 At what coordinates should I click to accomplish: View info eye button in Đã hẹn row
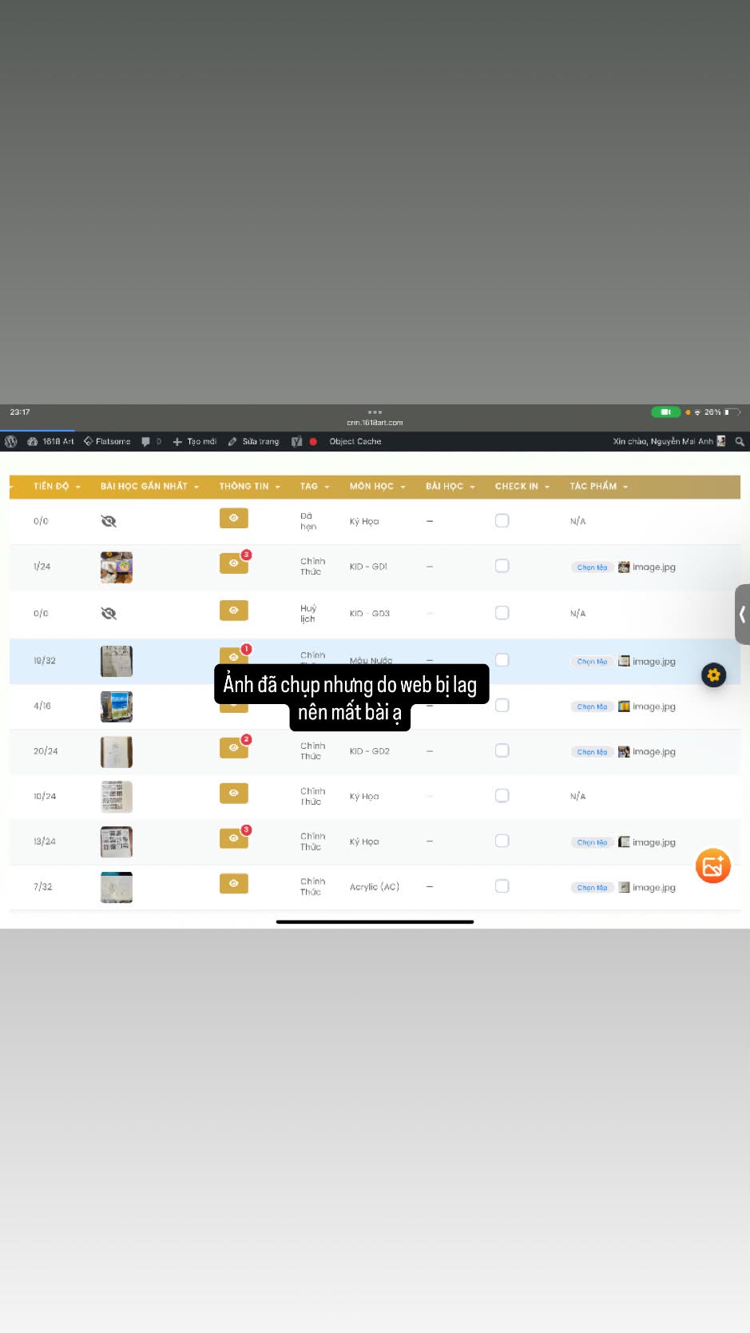pyautogui.click(x=234, y=518)
